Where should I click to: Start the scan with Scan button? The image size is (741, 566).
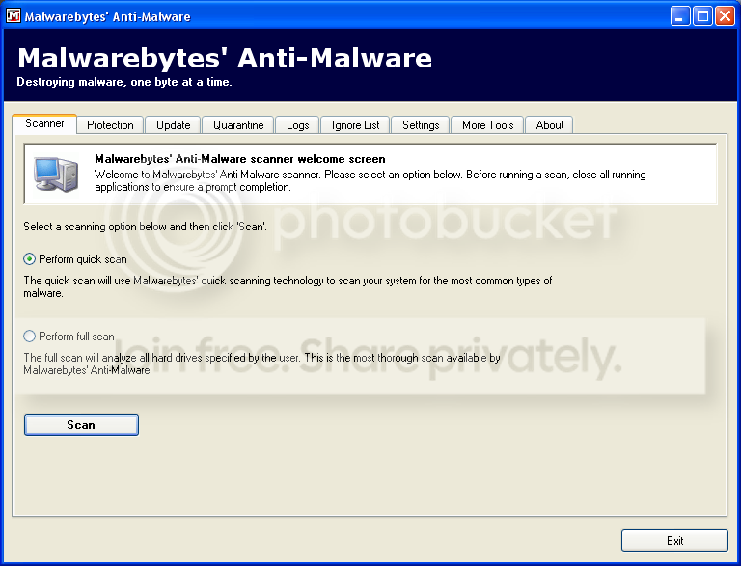(x=81, y=424)
